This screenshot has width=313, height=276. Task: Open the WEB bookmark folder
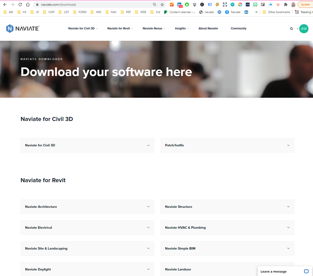click(140, 12)
